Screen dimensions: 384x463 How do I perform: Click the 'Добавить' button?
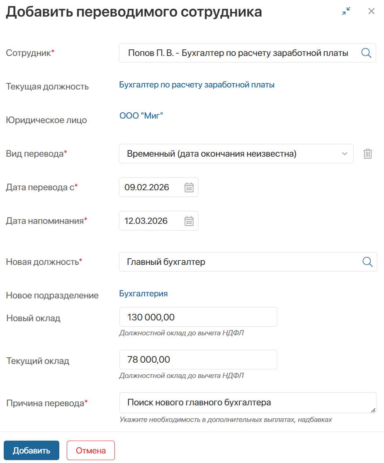point(31,450)
